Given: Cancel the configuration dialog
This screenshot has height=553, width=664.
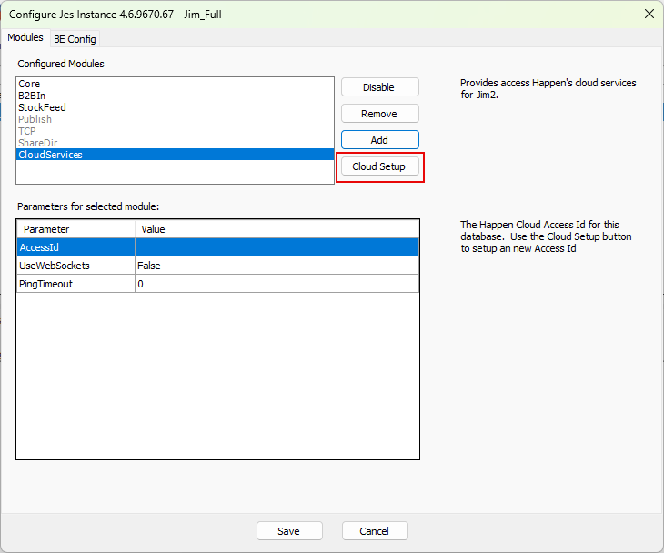Looking at the screenshot, I should pos(374,531).
